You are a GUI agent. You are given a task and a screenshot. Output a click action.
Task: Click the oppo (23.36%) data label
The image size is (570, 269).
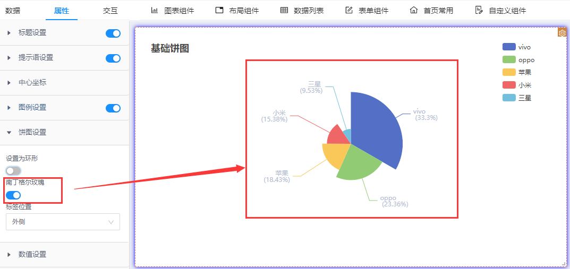pyautogui.click(x=394, y=201)
